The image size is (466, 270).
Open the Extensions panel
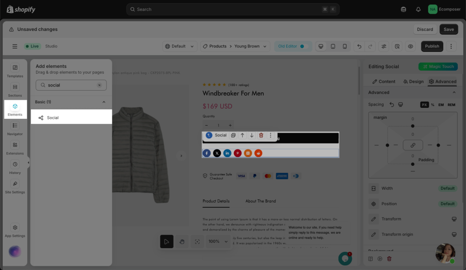click(x=15, y=148)
